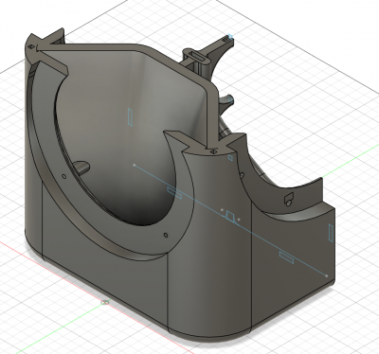Select the diamond hole on the top-left corner post
The height and width of the screenshot is (354, 379).
32,47
